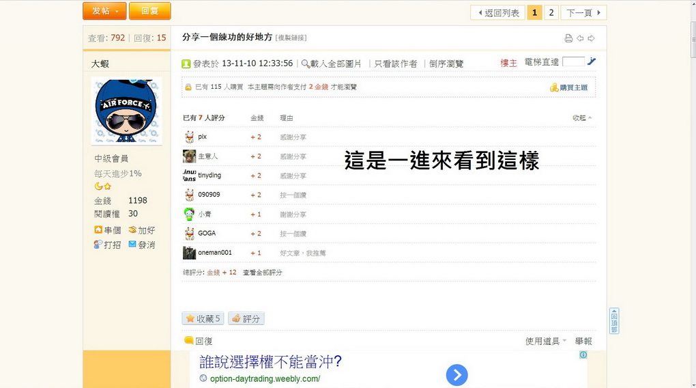Open oneman001's avatar icon
The image size is (696, 388).
pyautogui.click(x=190, y=253)
